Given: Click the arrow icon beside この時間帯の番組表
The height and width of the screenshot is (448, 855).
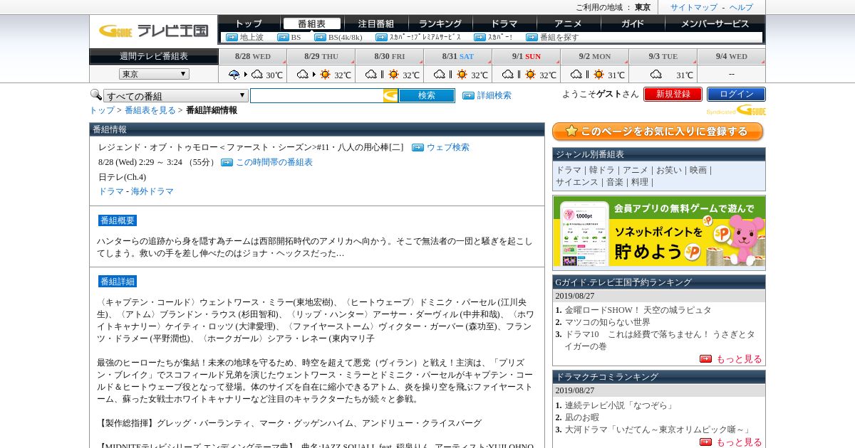Looking at the screenshot, I should tap(227, 163).
